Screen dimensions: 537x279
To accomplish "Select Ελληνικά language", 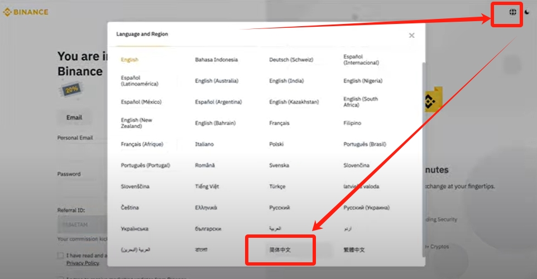I will [206, 208].
